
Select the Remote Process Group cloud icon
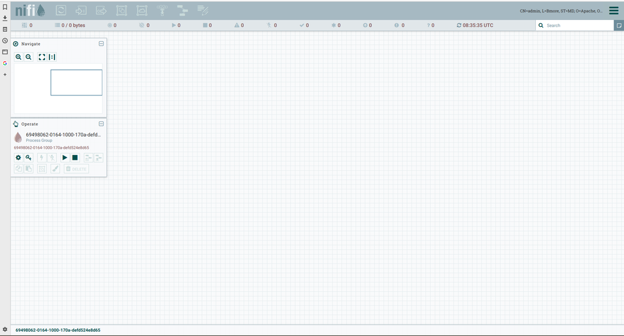pos(142,11)
